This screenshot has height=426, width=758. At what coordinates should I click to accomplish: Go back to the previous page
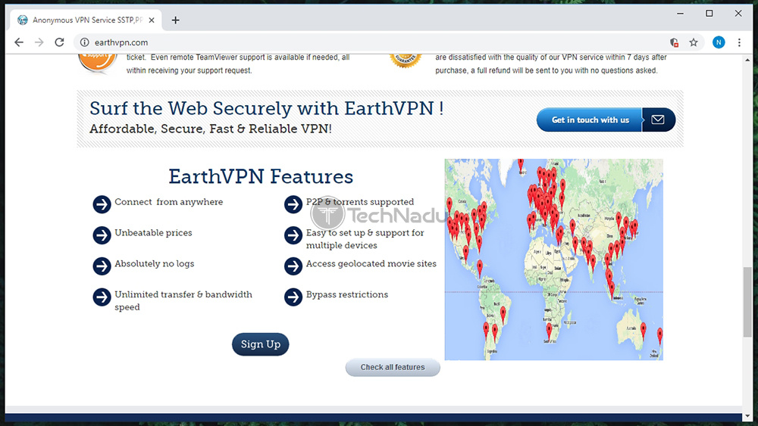[x=19, y=42]
